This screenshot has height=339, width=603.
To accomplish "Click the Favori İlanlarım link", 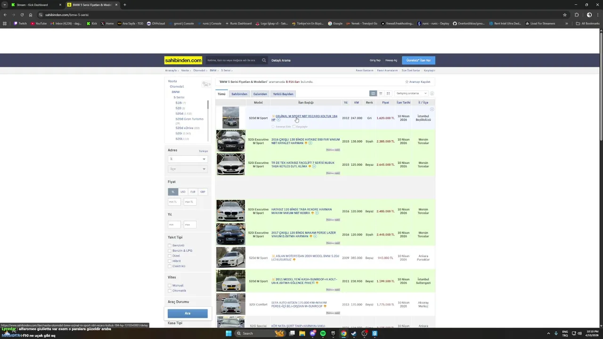I will [364, 71].
